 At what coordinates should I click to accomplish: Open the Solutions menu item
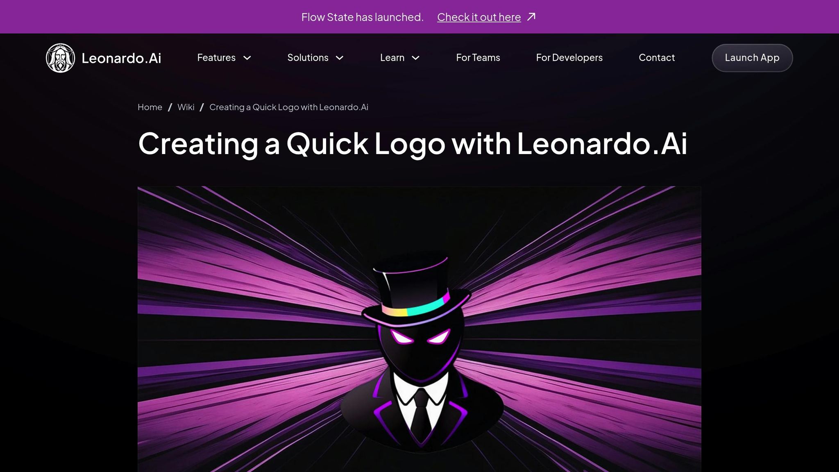coord(308,57)
